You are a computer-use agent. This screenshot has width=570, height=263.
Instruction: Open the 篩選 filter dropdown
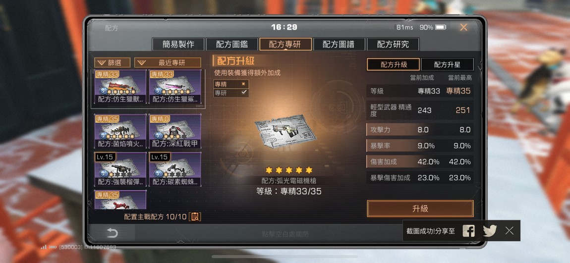pyautogui.click(x=113, y=62)
